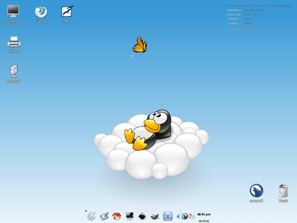297x223 pixels.
Task: Click the processor info widget on the desktop
Action: (x=259, y=17)
